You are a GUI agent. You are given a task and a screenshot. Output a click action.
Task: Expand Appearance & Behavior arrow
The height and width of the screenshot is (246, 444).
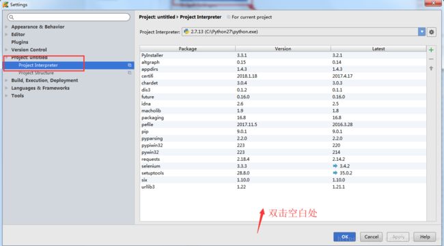tap(6, 27)
